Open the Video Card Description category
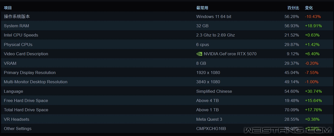This screenshot has height=136, width=334. [26, 54]
